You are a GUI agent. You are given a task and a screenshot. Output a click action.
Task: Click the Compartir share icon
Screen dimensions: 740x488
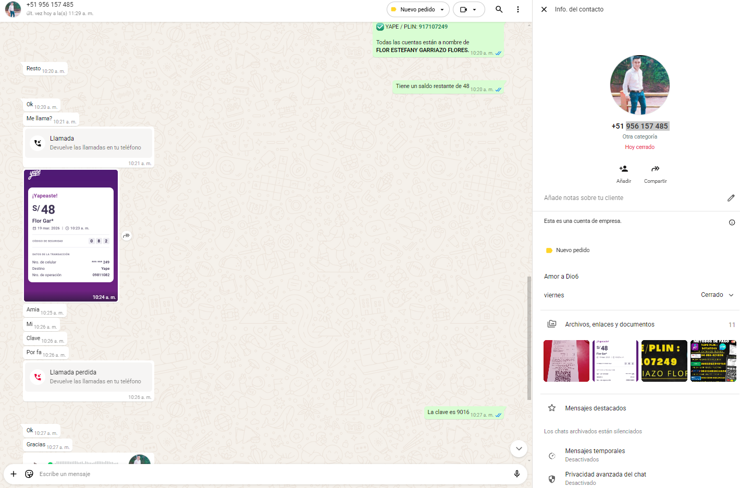655,169
